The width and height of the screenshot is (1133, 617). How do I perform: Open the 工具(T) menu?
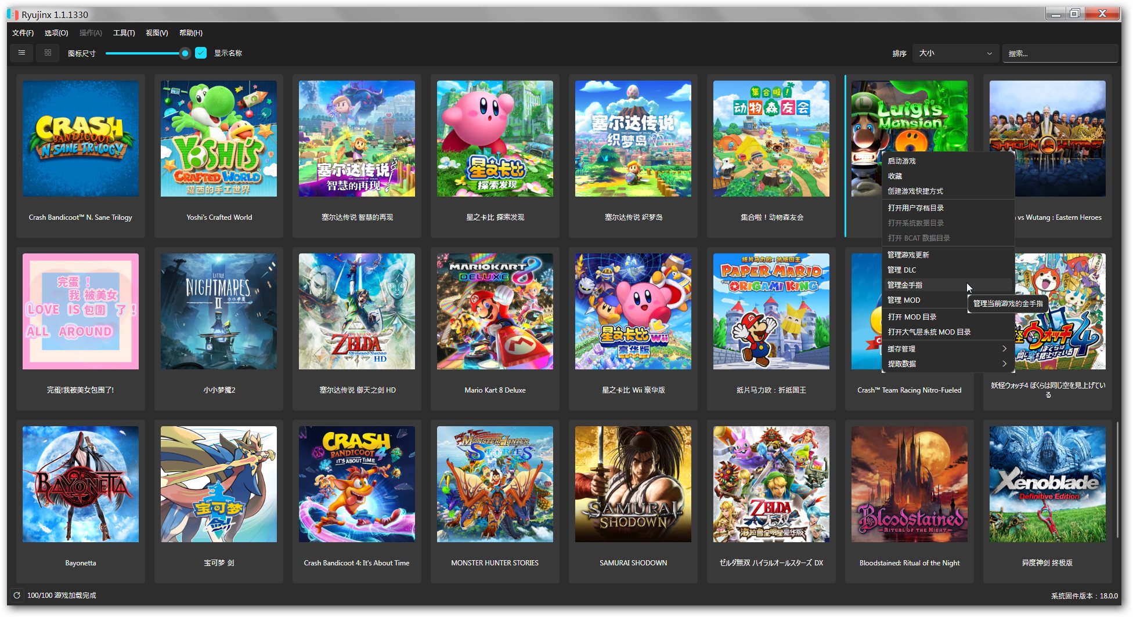(x=124, y=32)
